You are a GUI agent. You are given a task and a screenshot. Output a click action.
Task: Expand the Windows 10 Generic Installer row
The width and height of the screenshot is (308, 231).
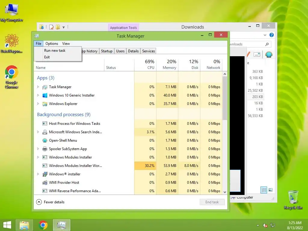point(38,95)
